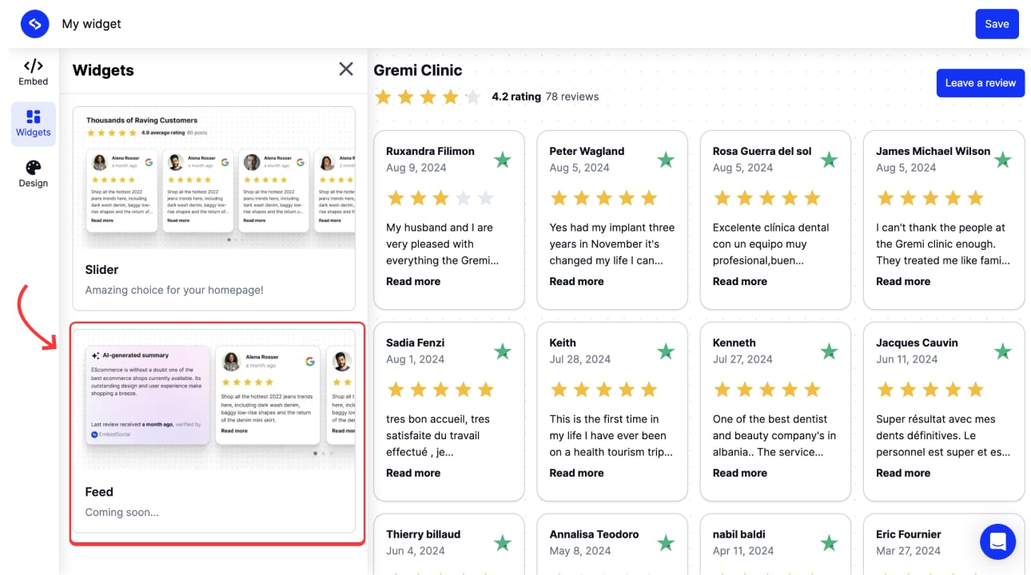
Task: Click the EmbedSocial logo in the header
Action: tap(34, 24)
